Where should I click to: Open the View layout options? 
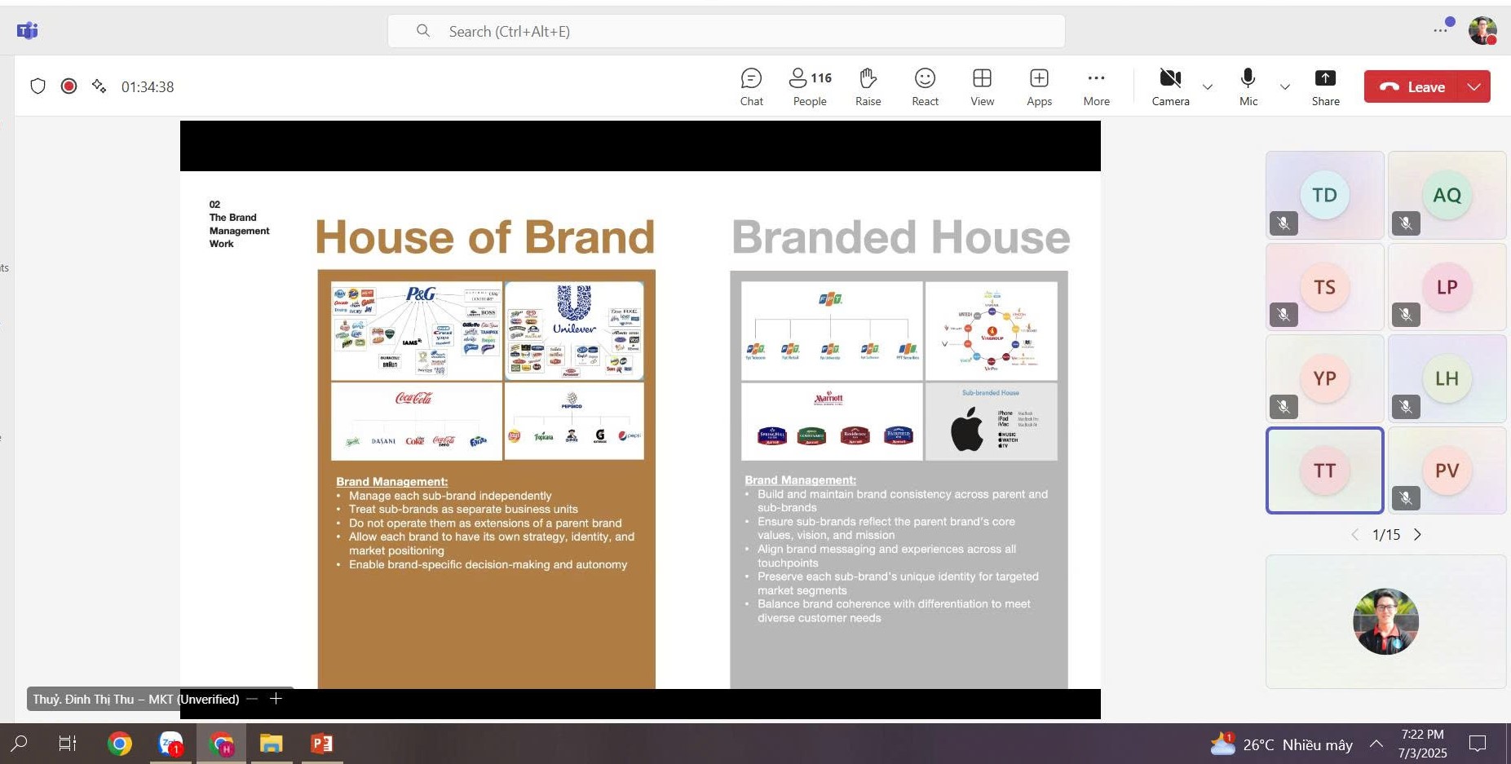(982, 87)
